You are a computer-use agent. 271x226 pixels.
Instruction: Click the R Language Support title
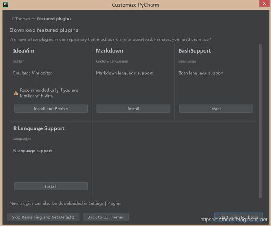tap(39, 128)
